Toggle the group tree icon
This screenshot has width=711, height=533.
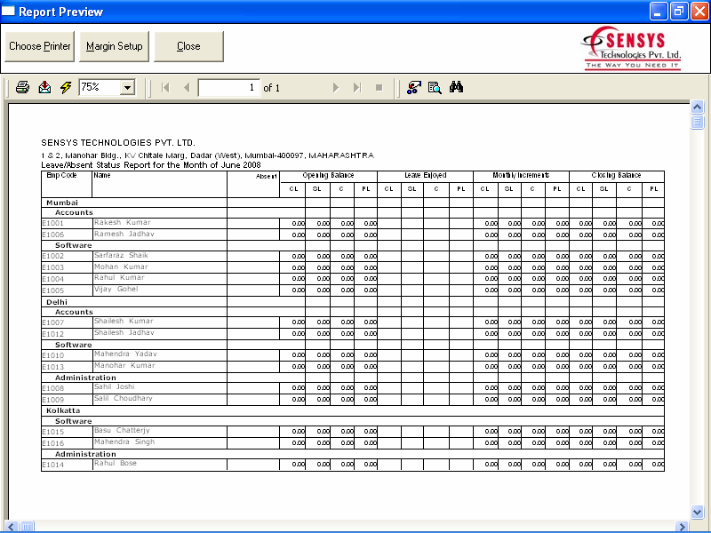(x=413, y=87)
